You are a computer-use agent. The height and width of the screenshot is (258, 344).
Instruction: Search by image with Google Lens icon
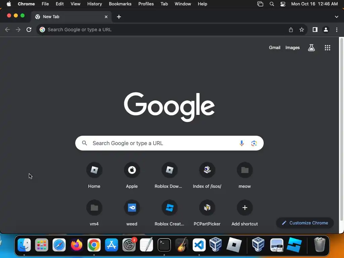tap(254, 143)
